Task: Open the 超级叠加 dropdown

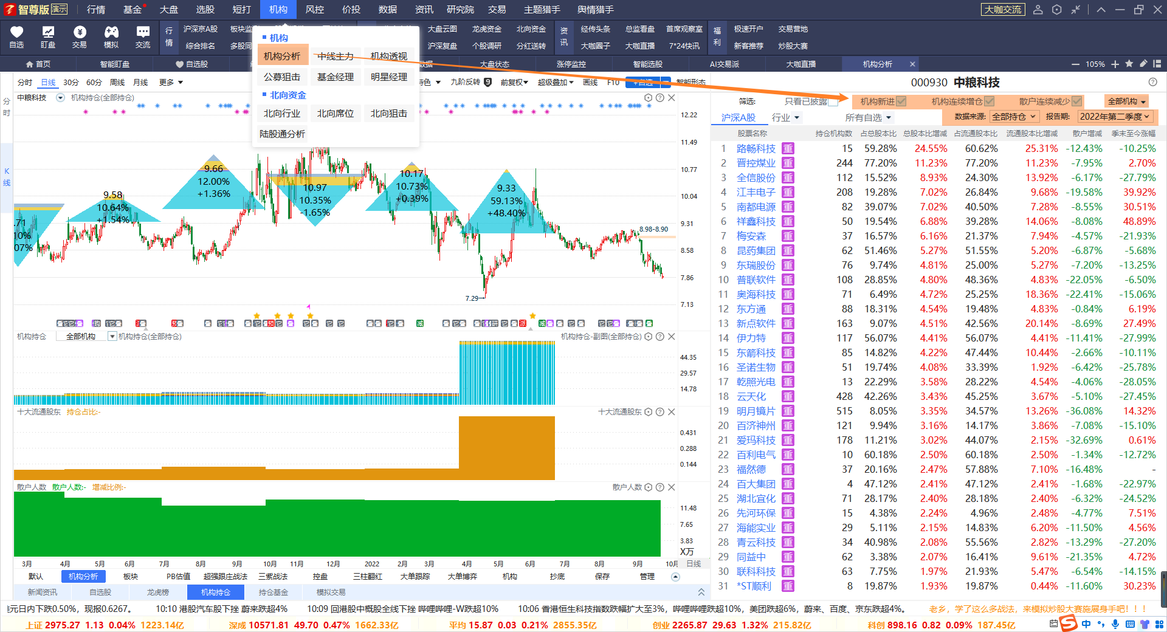Action: coord(556,82)
